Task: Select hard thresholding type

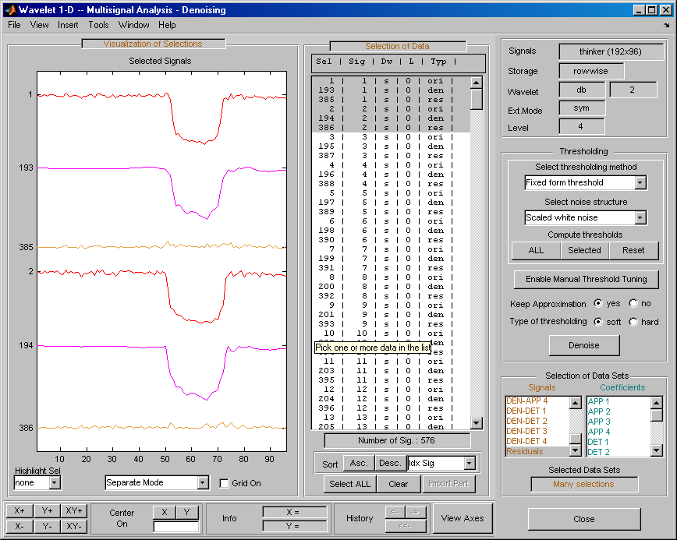Action: click(633, 322)
